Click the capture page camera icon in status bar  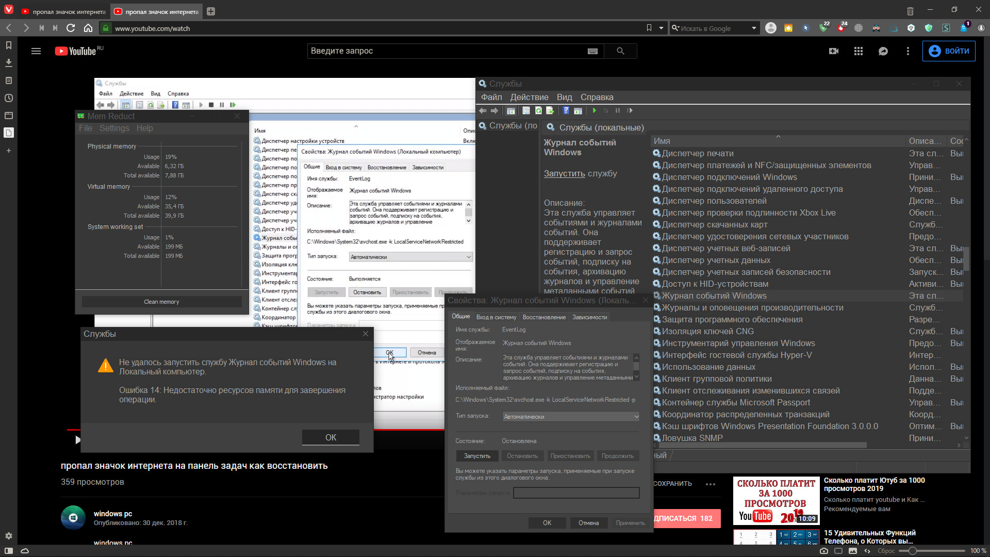[824, 551]
